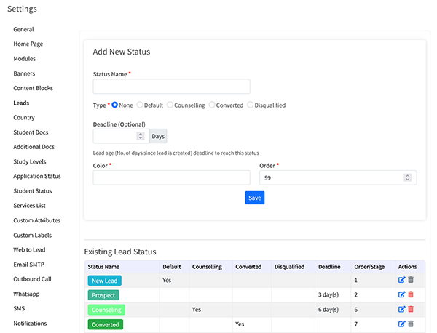Select the Disqualified type radio button
Viewport: 437px width, 333px height.
(x=251, y=105)
